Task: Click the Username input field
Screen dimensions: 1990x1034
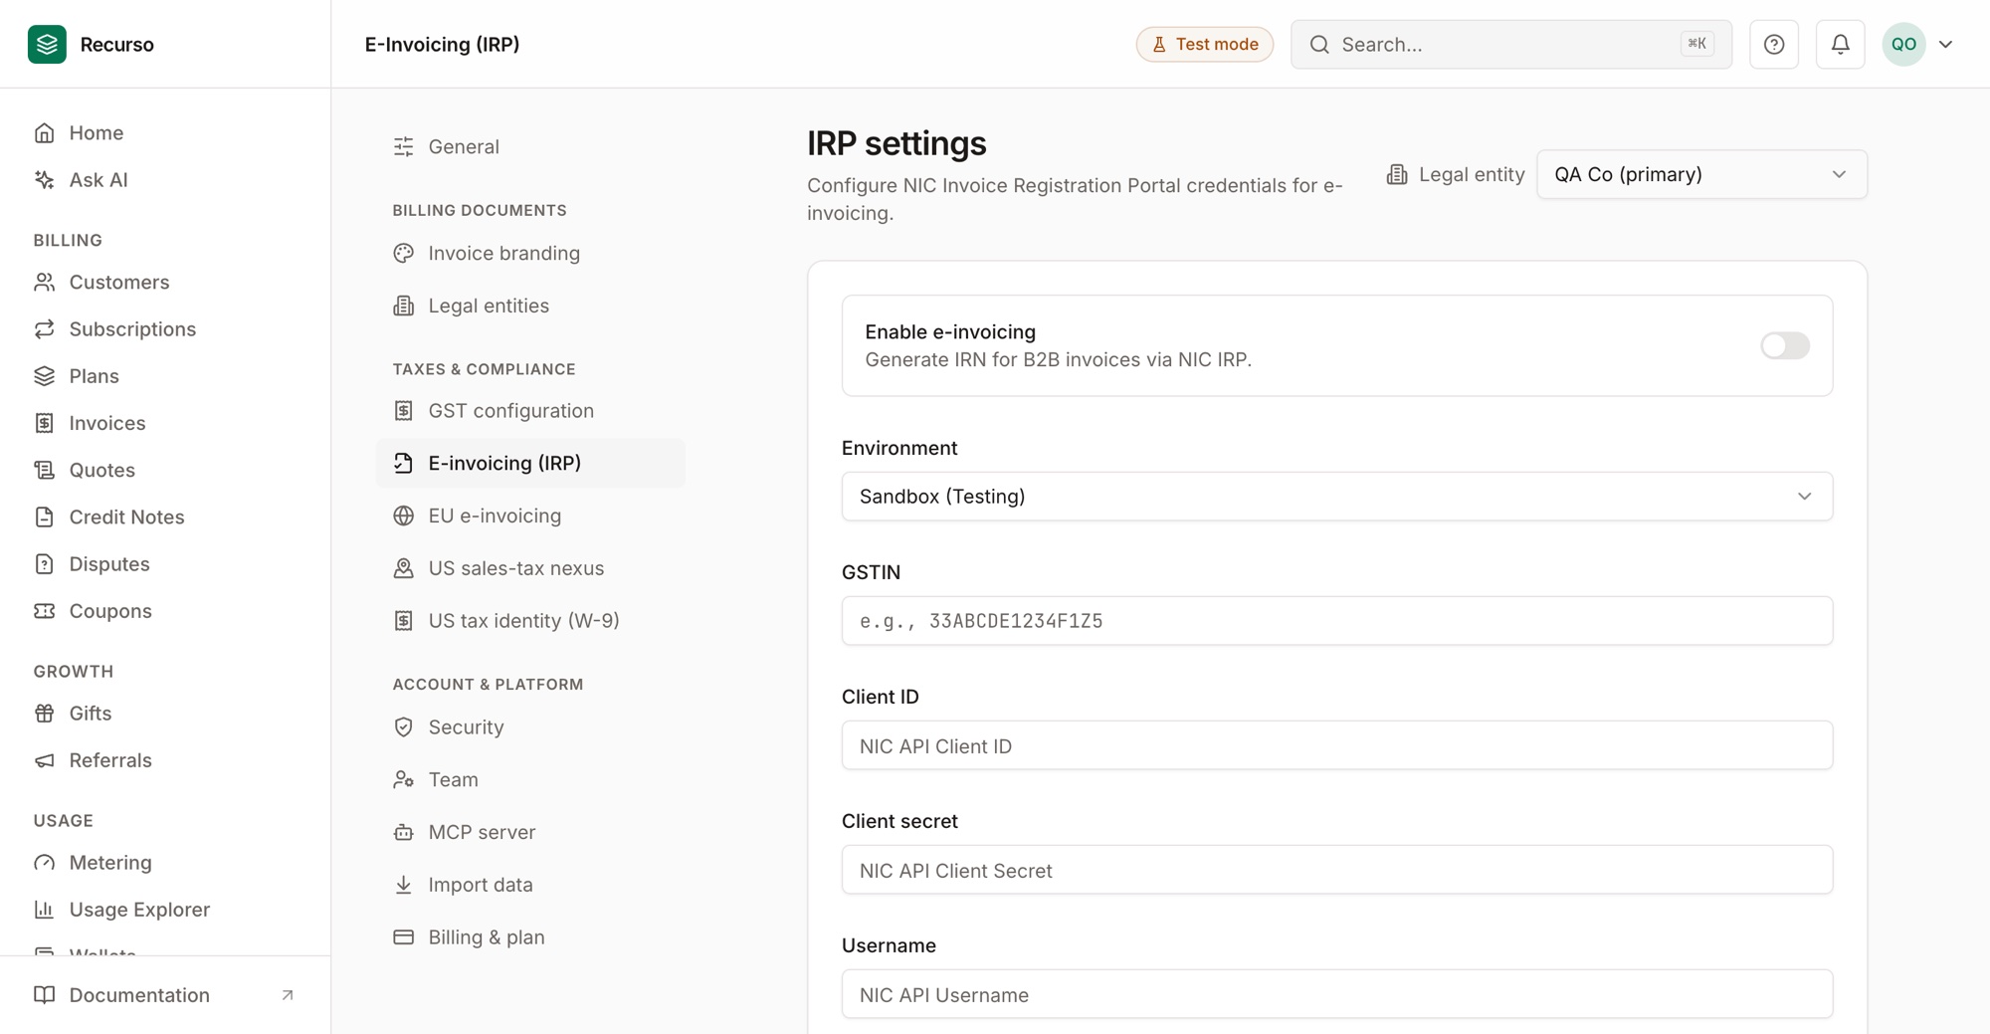Action: 1336,994
